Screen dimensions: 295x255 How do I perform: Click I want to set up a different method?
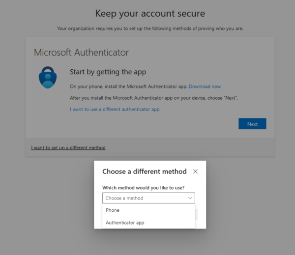pos(68,147)
